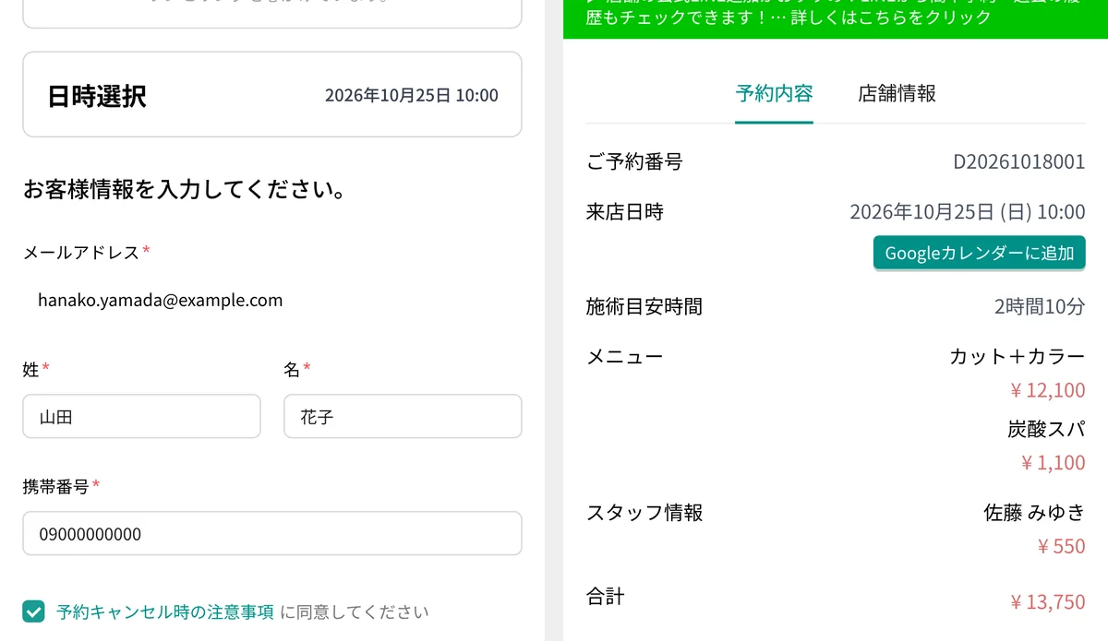Click the 合計 label
Screen dimensions: 1108x641
(606, 597)
